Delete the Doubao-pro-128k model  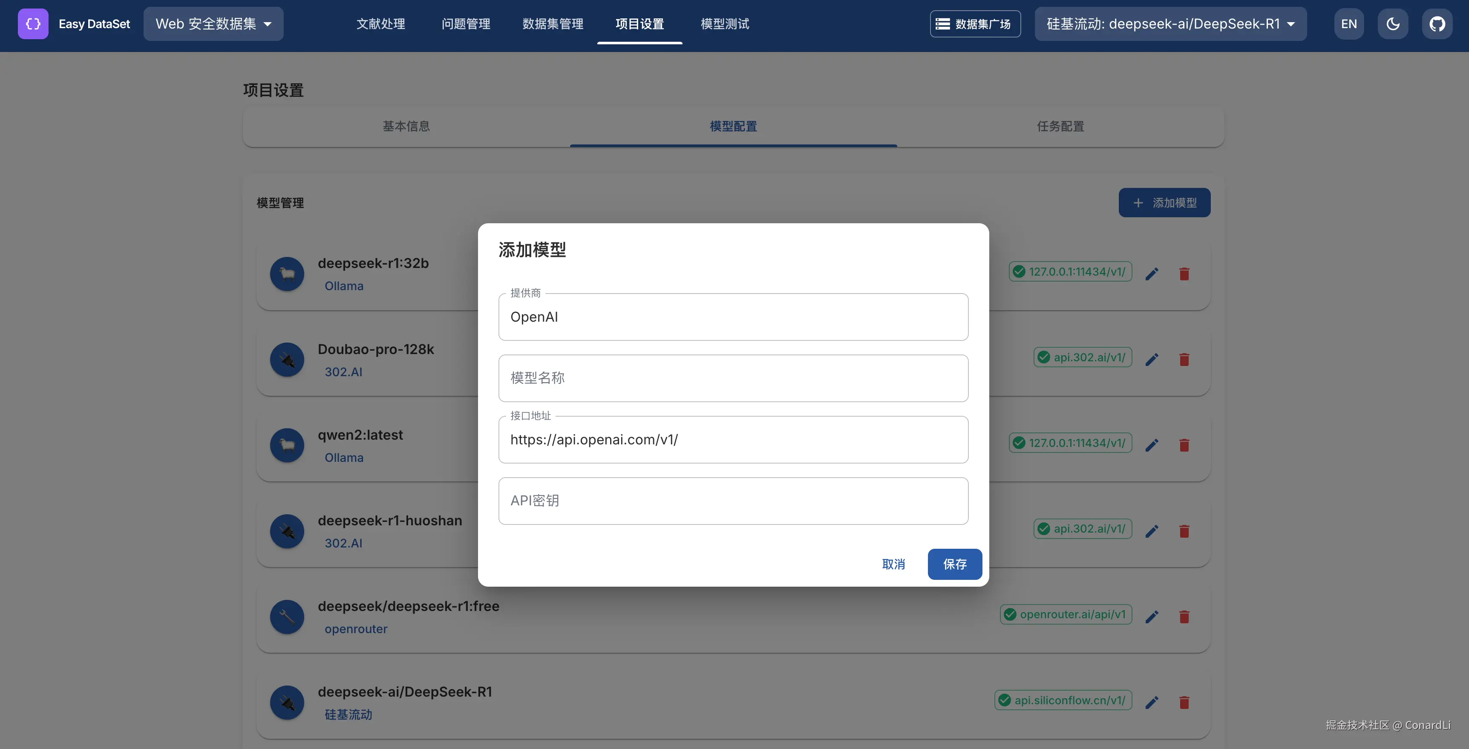(1184, 360)
